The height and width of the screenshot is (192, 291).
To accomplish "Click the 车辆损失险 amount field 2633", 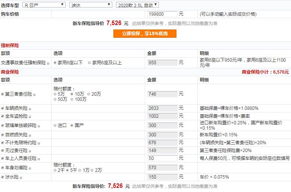I will [162, 108].
